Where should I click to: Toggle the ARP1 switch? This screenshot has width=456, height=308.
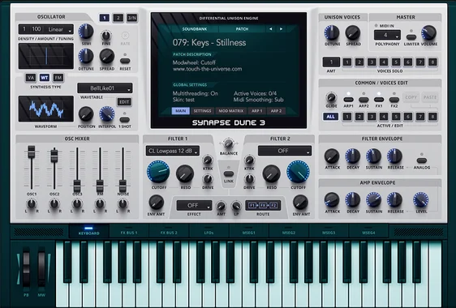point(348,100)
